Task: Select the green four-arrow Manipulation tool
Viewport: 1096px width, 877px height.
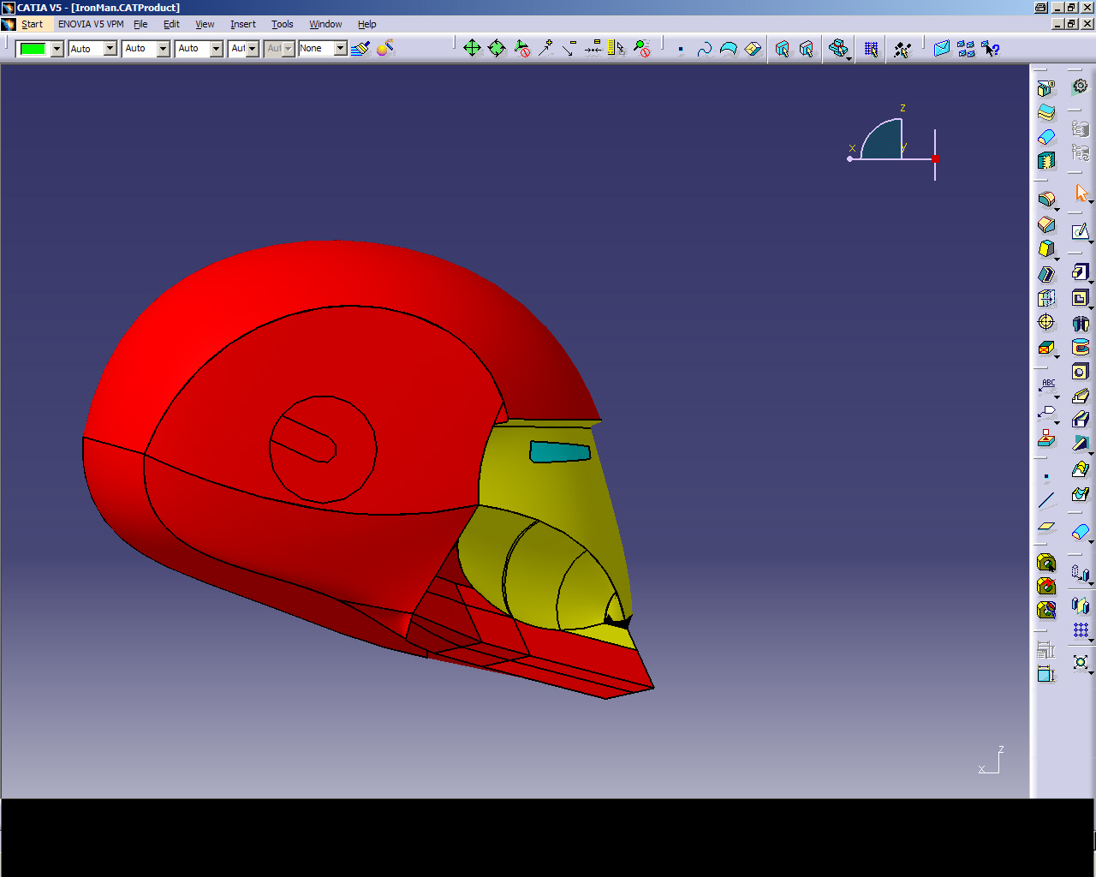Action: [472, 49]
